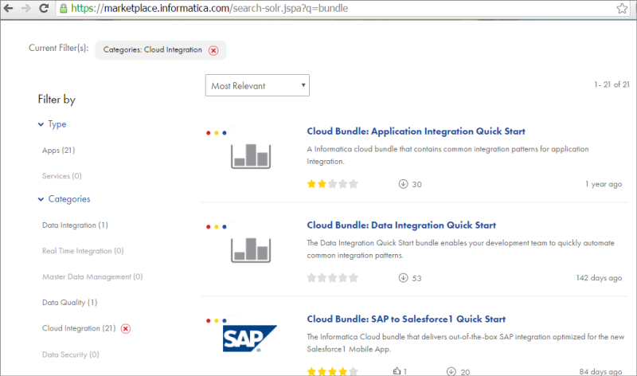Click the browser forward arrow
This screenshot has height=376, width=637.
click(26, 8)
